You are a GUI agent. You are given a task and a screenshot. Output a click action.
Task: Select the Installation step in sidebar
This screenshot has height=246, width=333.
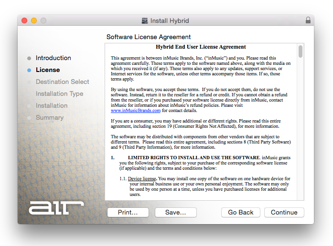point(52,105)
